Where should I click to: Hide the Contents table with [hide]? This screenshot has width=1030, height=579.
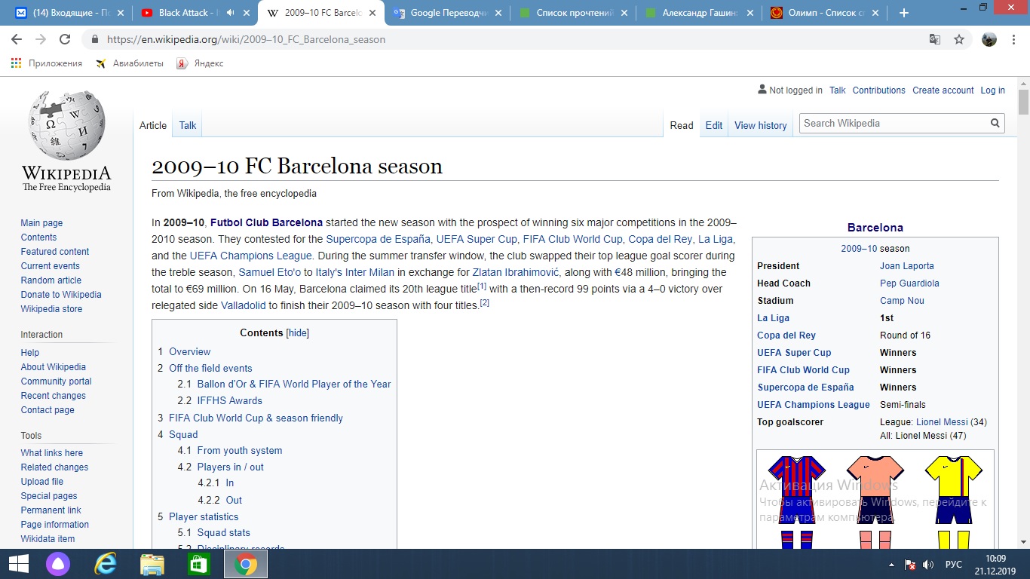tap(298, 332)
